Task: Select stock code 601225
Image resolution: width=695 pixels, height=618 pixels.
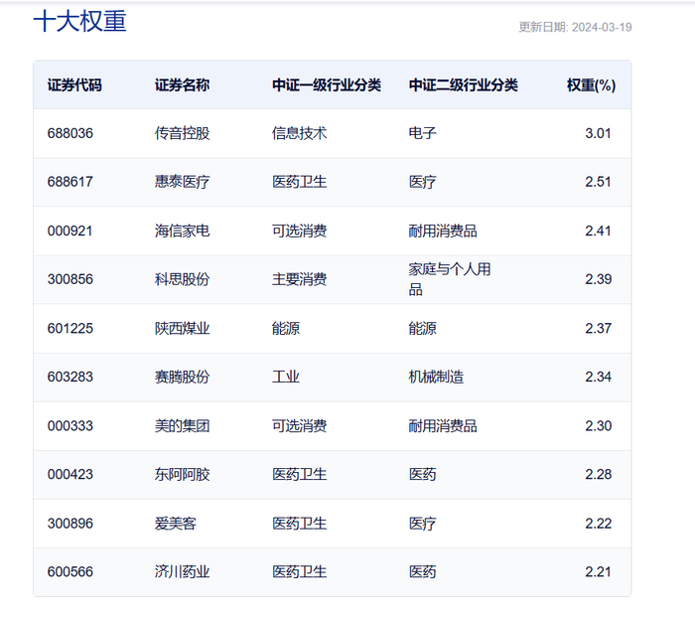Action: click(70, 328)
